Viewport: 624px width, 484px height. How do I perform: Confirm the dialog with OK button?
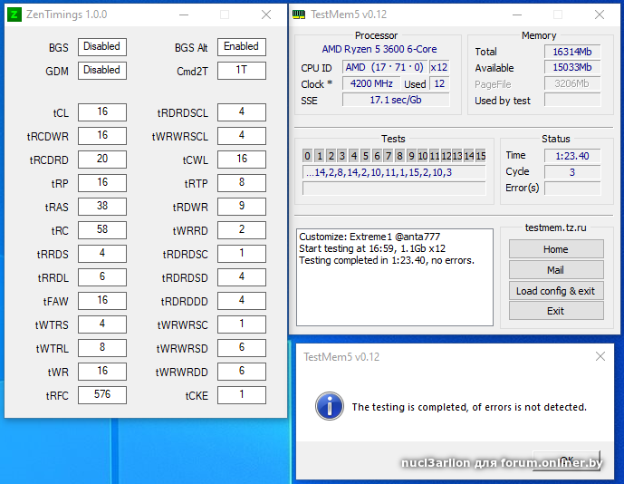click(566, 460)
